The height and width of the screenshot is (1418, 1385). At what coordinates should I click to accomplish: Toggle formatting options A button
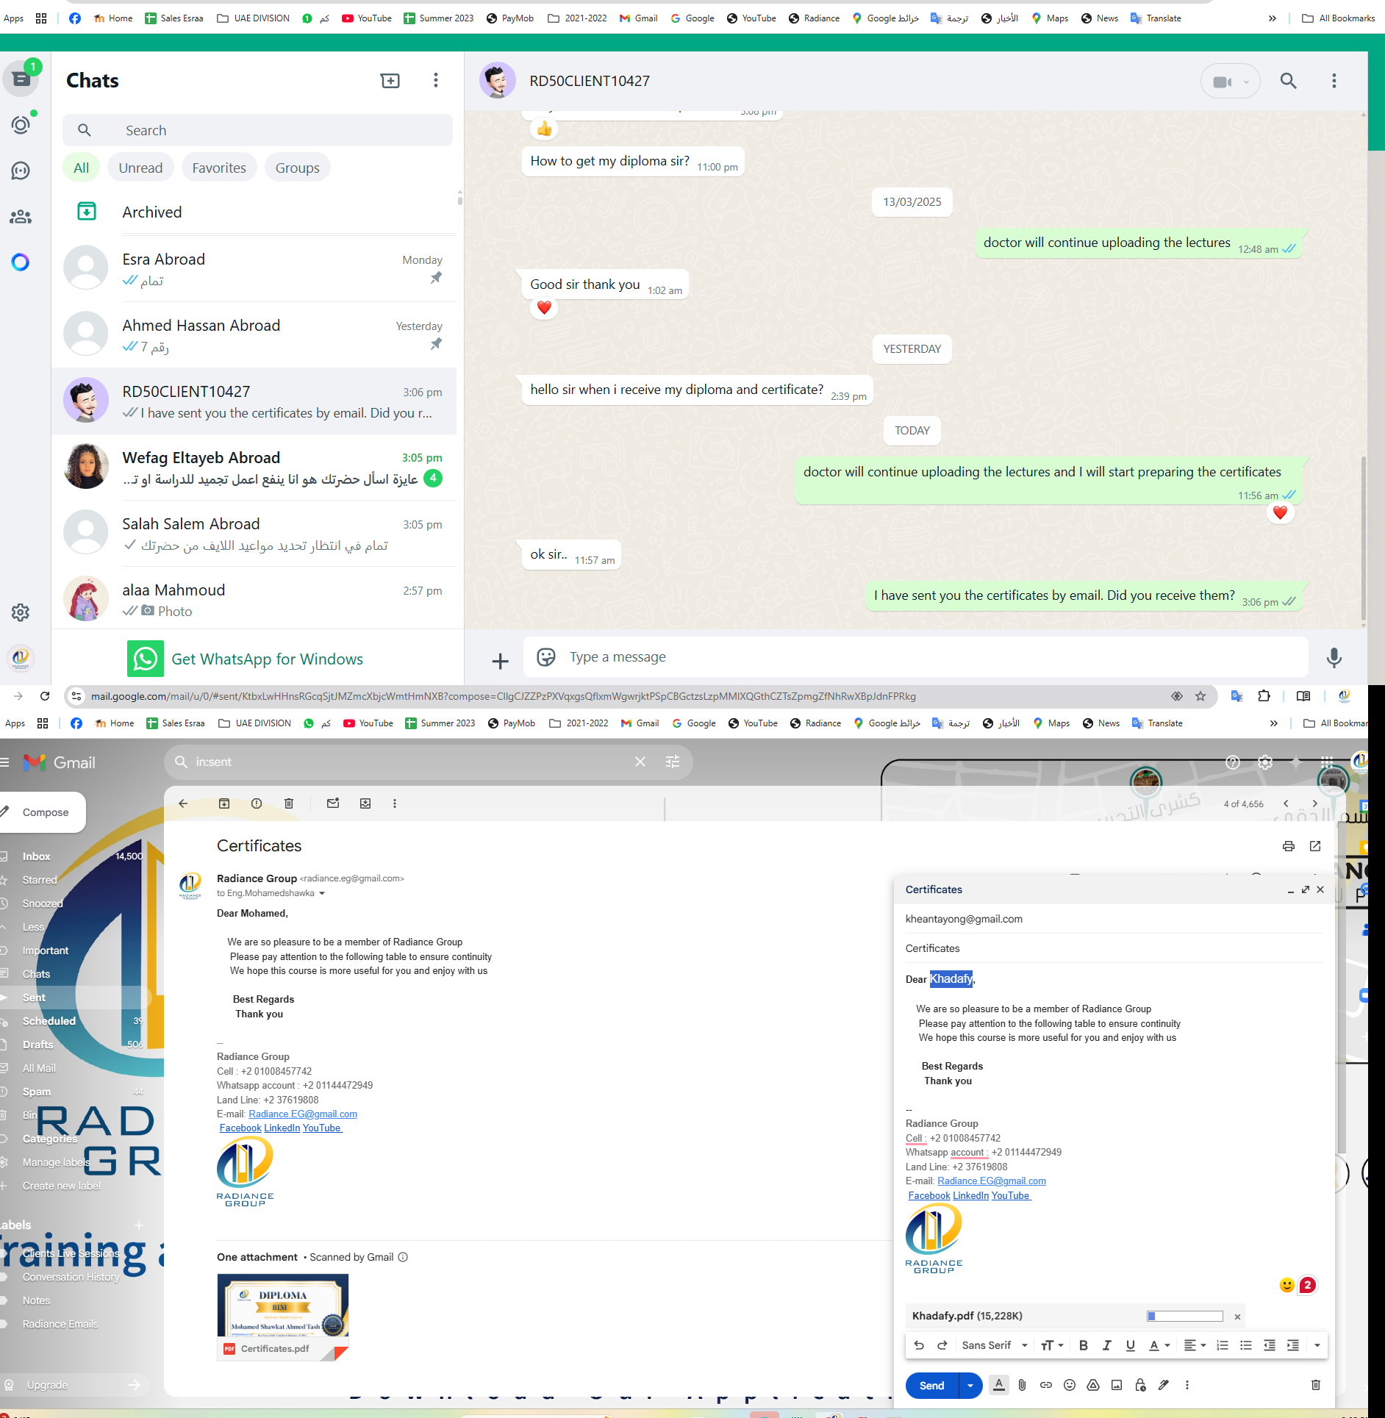(999, 1385)
